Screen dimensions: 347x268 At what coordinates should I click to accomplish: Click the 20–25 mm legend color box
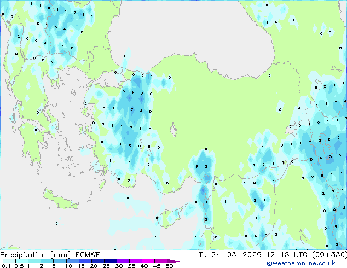pos(98,261)
